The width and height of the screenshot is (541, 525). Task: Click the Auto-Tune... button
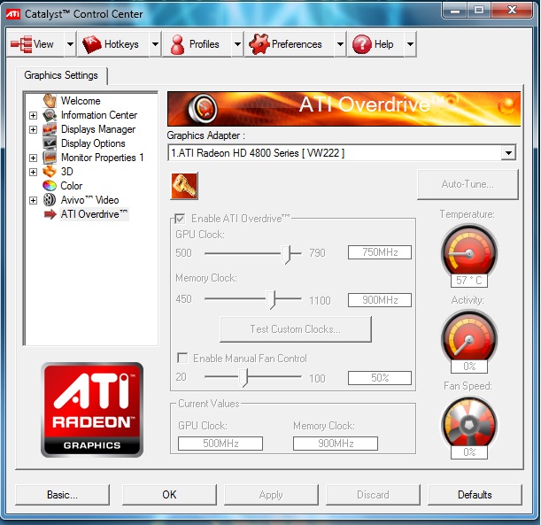pyautogui.click(x=468, y=184)
